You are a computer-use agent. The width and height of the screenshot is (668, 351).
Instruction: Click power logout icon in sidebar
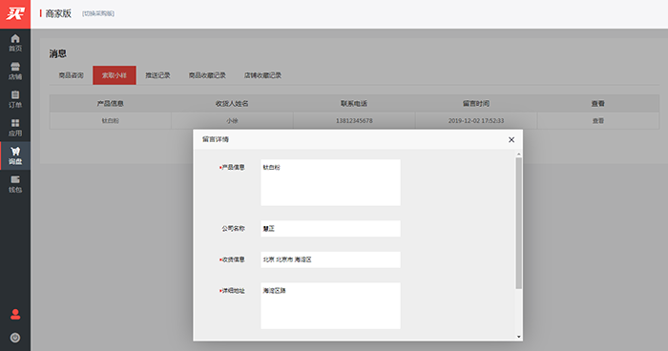[x=15, y=338]
